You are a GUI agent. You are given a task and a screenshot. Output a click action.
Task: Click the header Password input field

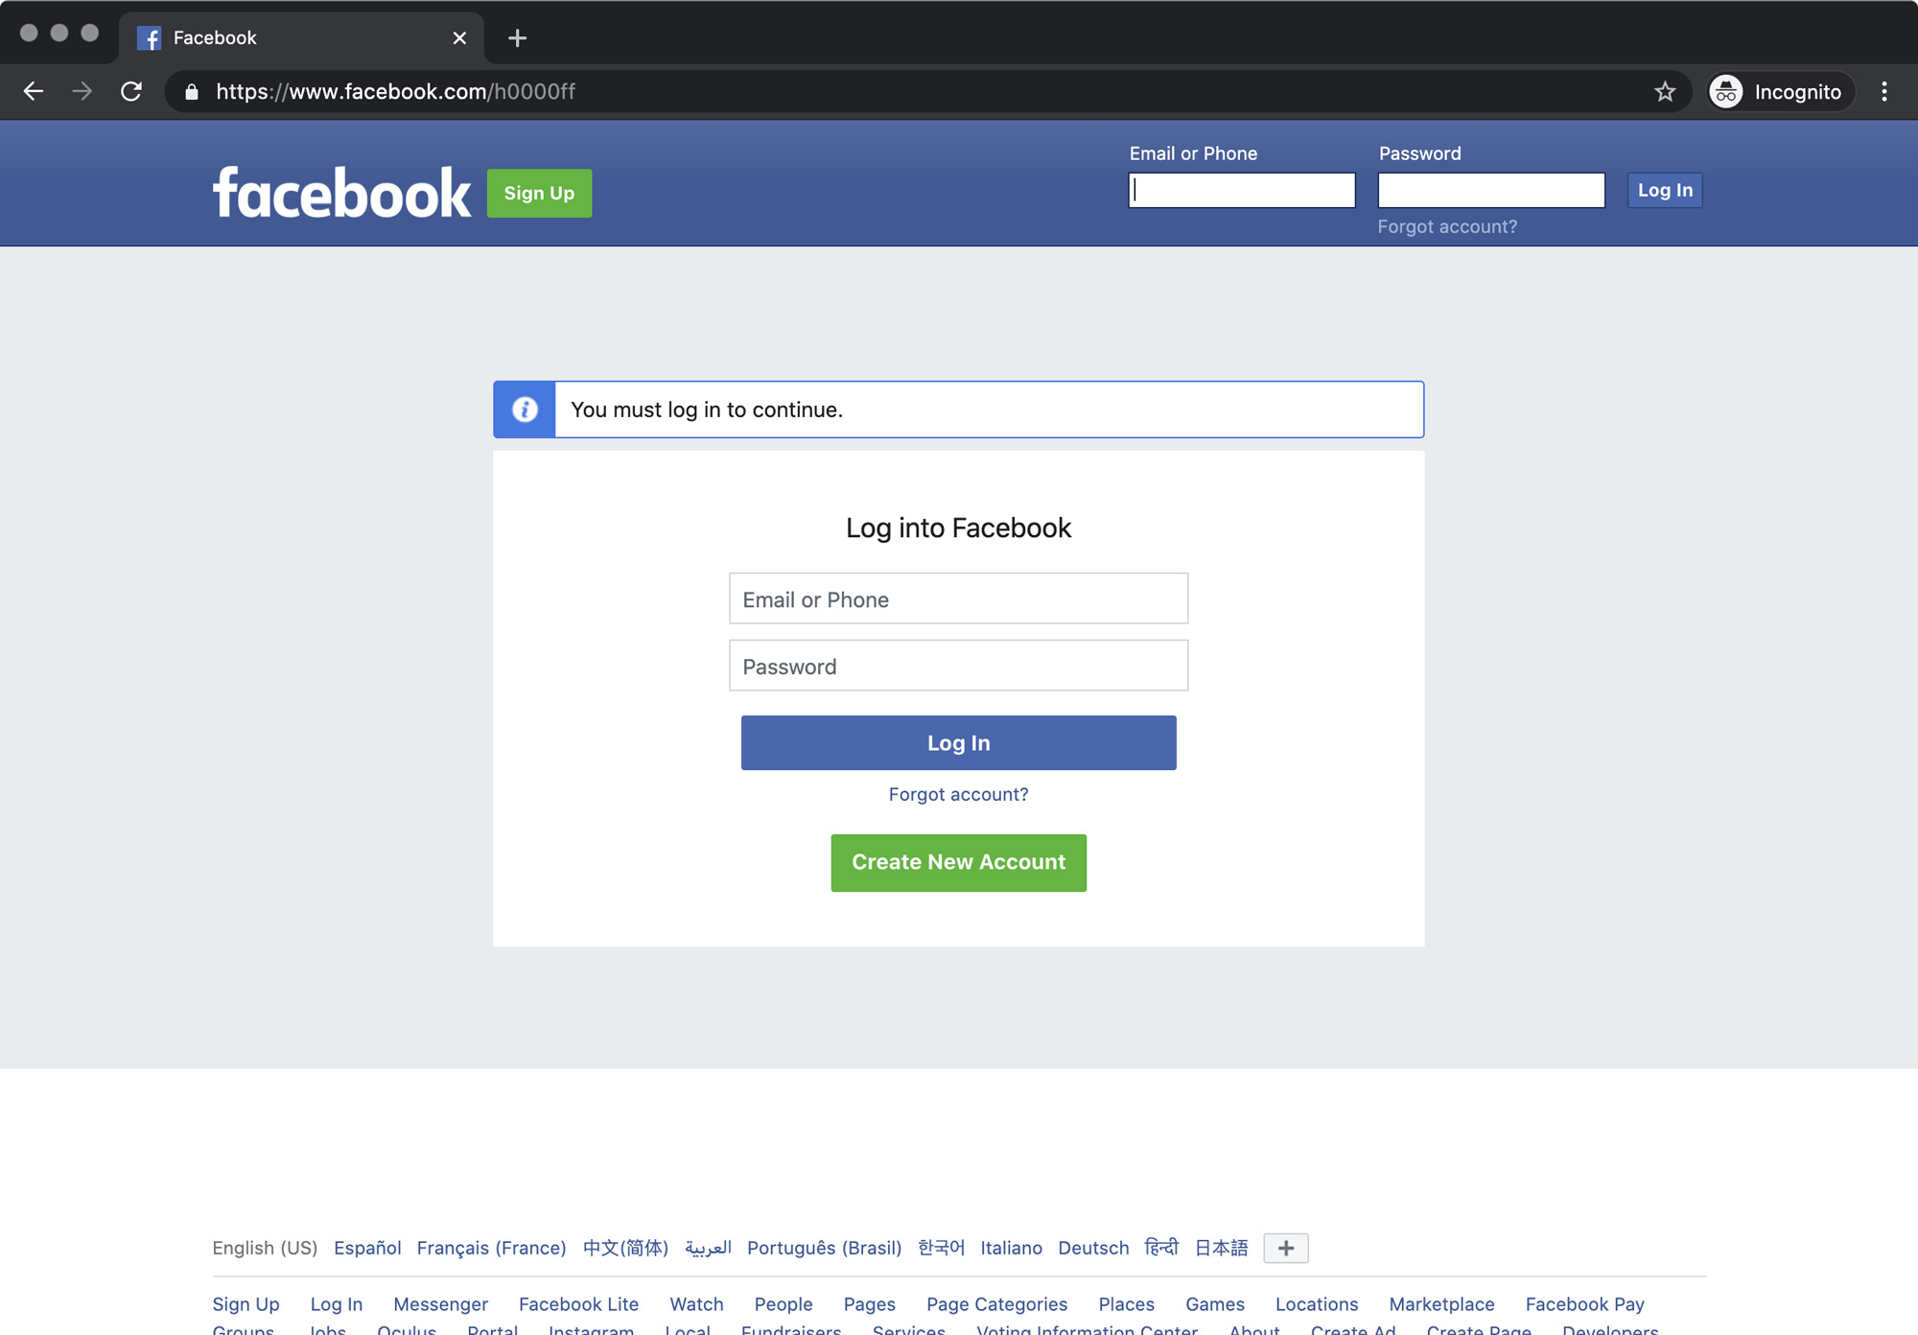pyautogui.click(x=1491, y=190)
